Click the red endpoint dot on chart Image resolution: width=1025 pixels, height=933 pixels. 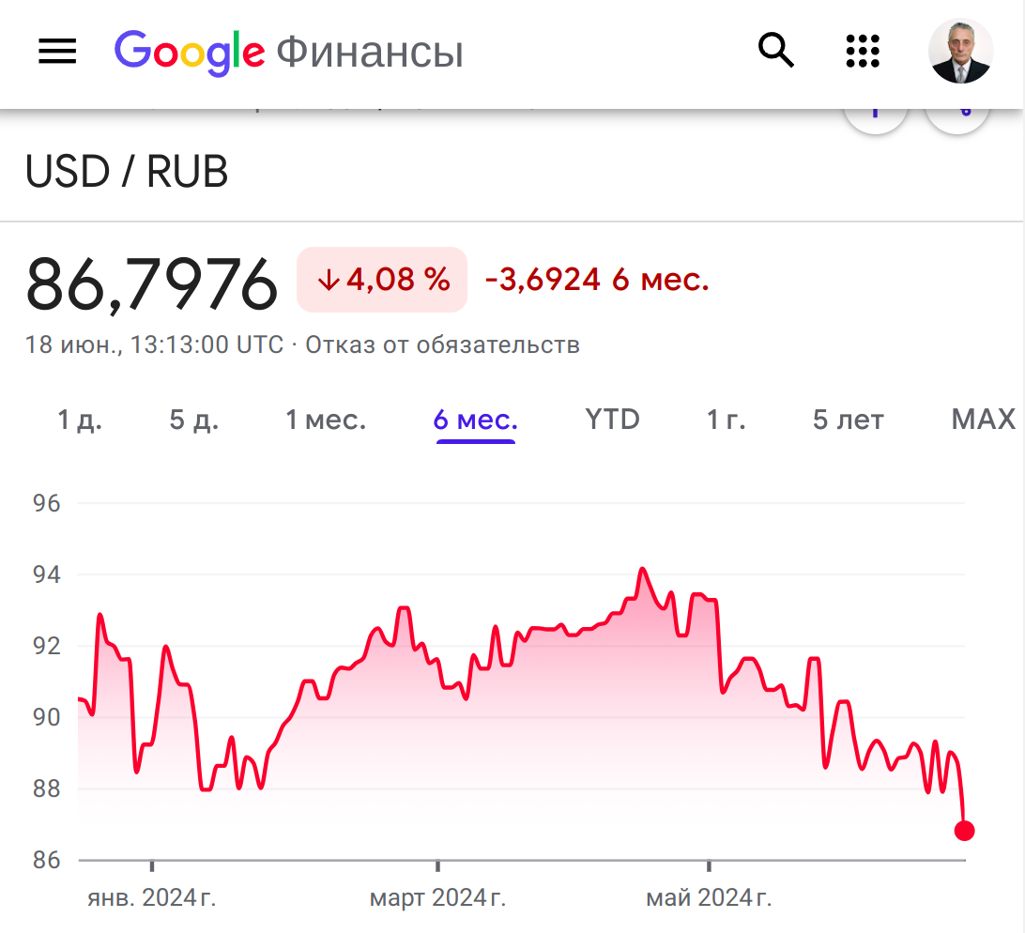tap(964, 831)
